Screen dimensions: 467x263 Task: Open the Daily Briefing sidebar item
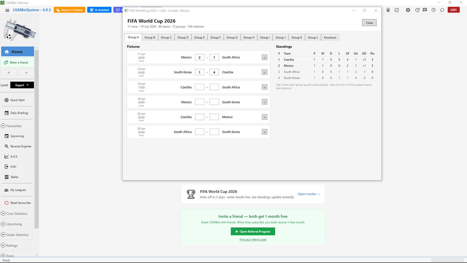click(x=17, y=113)
